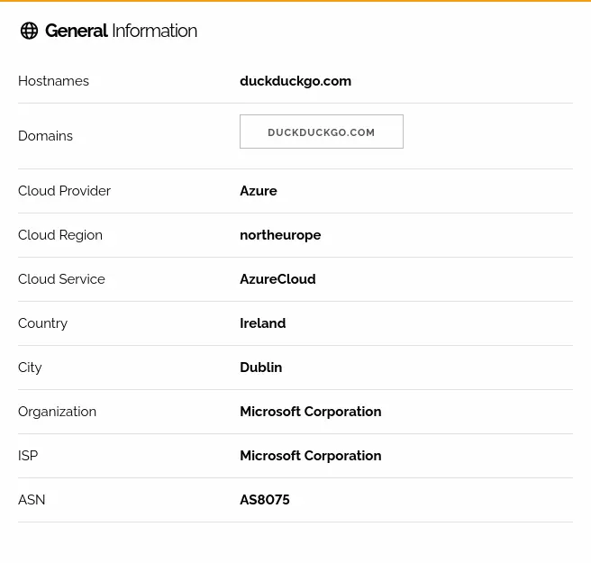The image size is (591, 563).
Task: Click the ASN label
Action: [32, 500]
